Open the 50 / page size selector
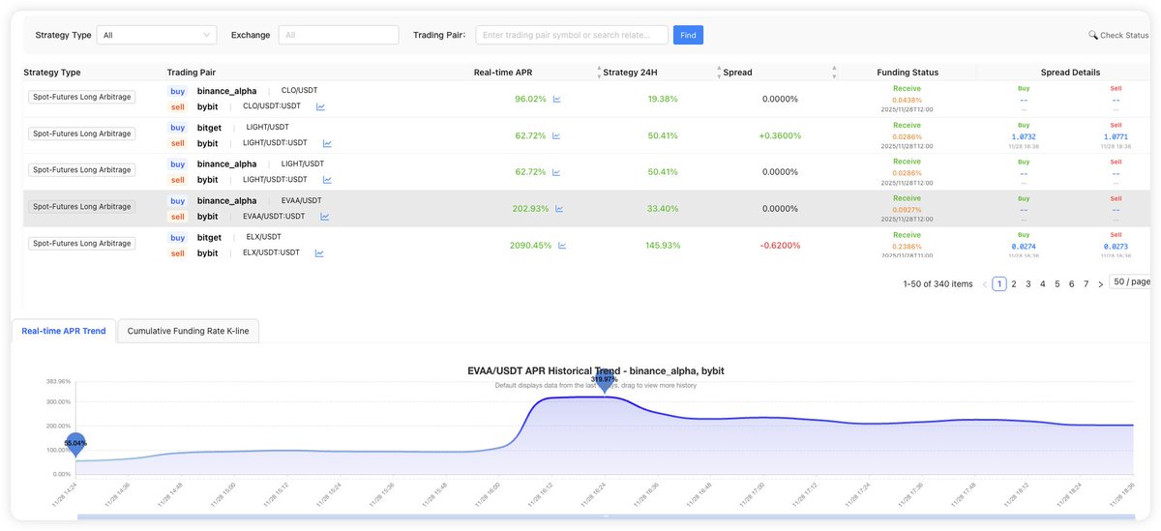Viewport: 1161px width, 531px height. click(1132, 281)
